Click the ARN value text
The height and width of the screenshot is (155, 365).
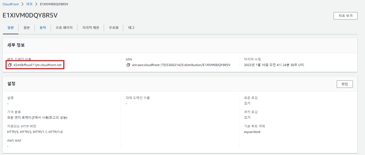181,65
